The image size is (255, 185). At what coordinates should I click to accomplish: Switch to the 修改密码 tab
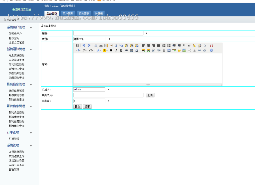(x=84, y=13)
